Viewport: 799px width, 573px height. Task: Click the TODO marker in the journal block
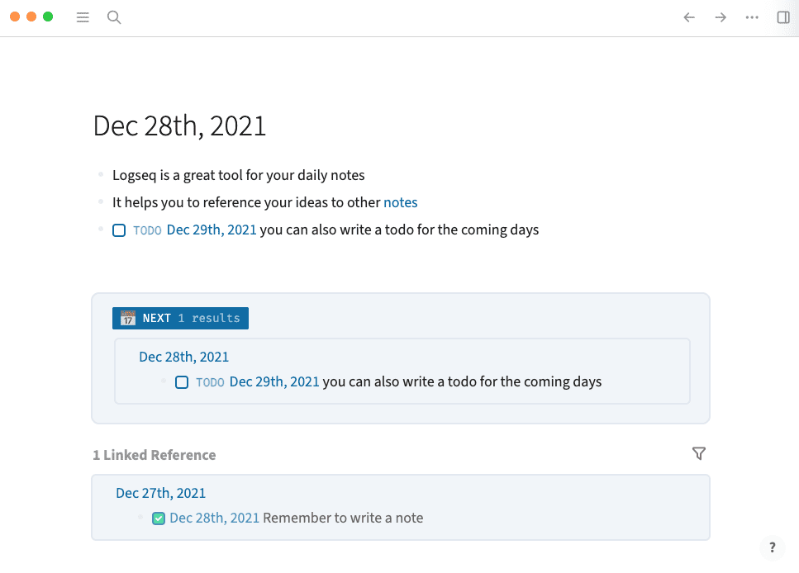[x=147, y=230]
